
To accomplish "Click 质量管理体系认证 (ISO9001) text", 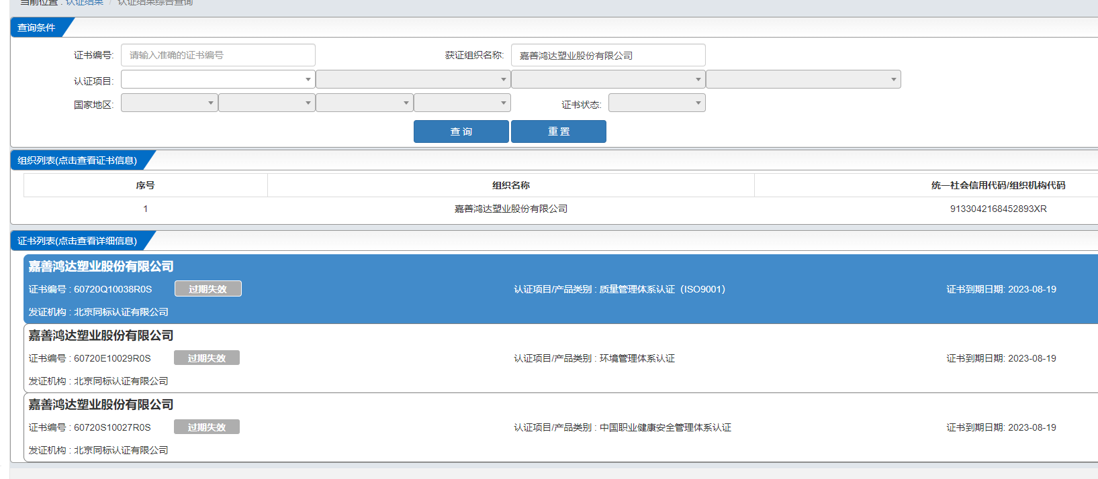I will click(662, 289).
